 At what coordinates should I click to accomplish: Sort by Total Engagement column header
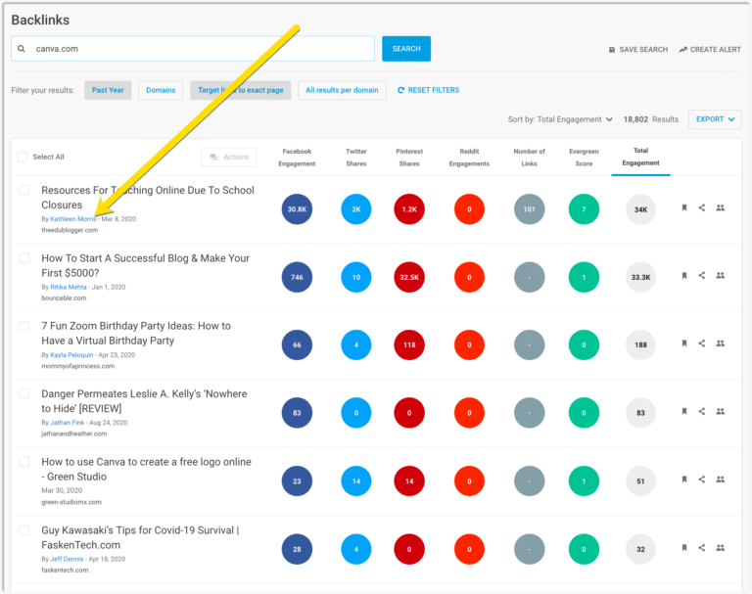click(640, 157)
